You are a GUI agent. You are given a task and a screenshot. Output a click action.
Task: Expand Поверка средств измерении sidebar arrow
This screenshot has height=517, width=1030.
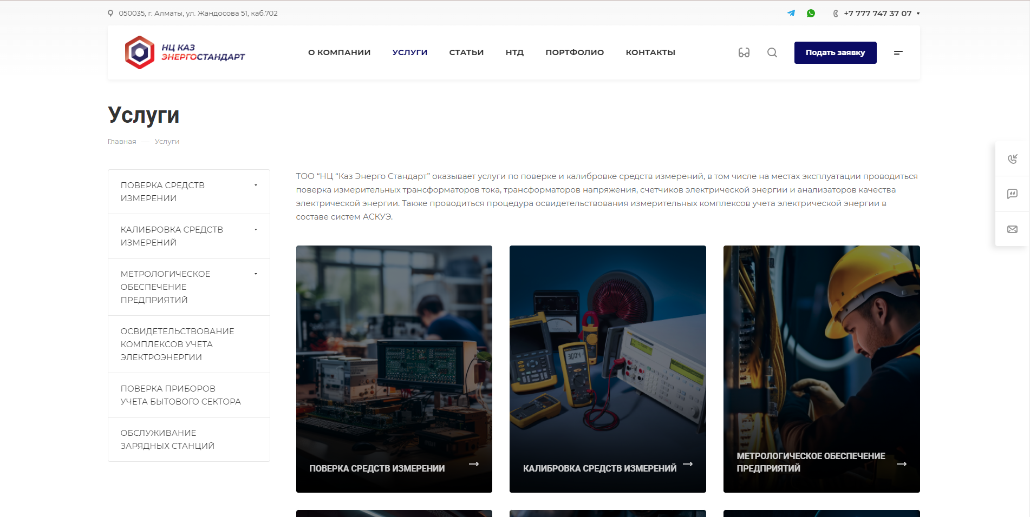tap(256, 185)
